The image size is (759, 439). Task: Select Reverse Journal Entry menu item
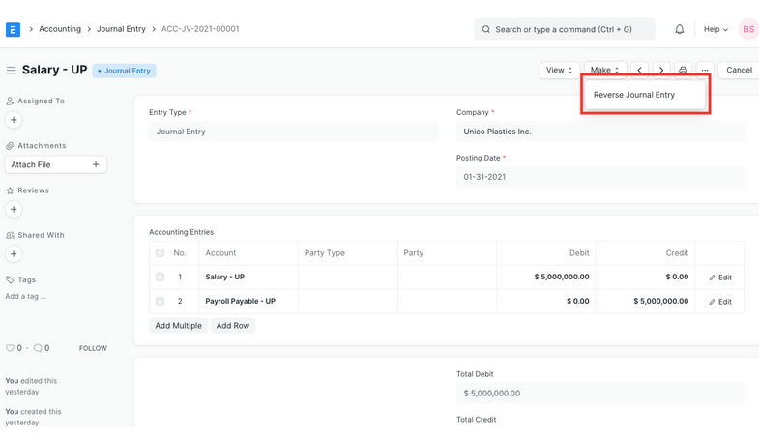pos(634,95)
